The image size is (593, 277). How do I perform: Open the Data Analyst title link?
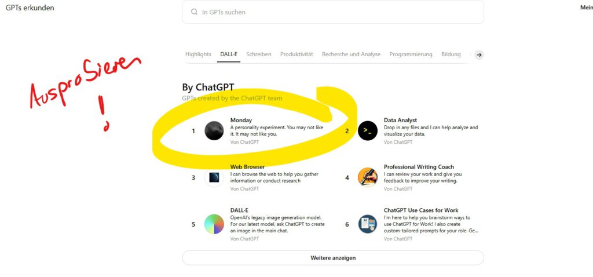(400, 121)
